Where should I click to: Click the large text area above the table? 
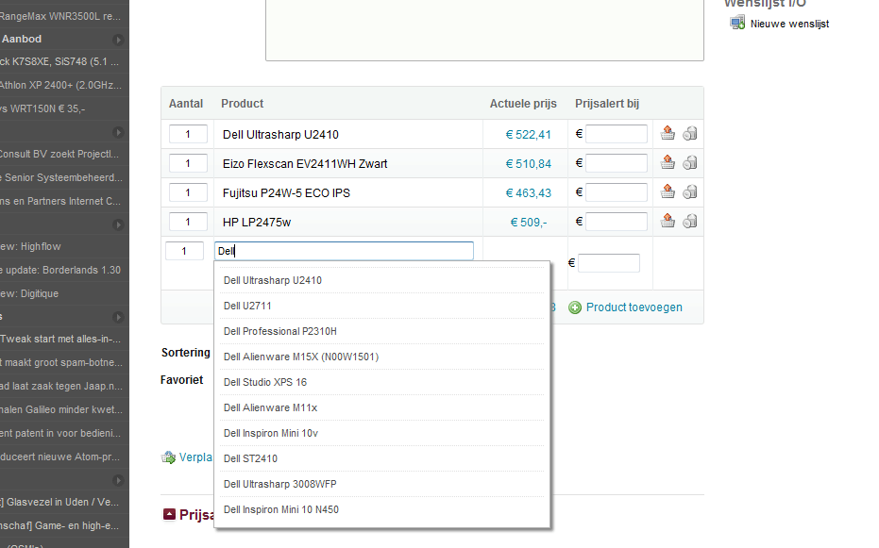coord(484,29)
